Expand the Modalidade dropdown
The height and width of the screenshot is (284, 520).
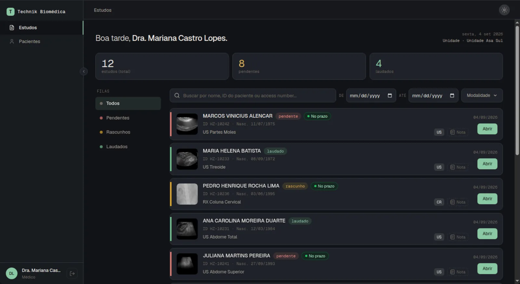(482, 96)
